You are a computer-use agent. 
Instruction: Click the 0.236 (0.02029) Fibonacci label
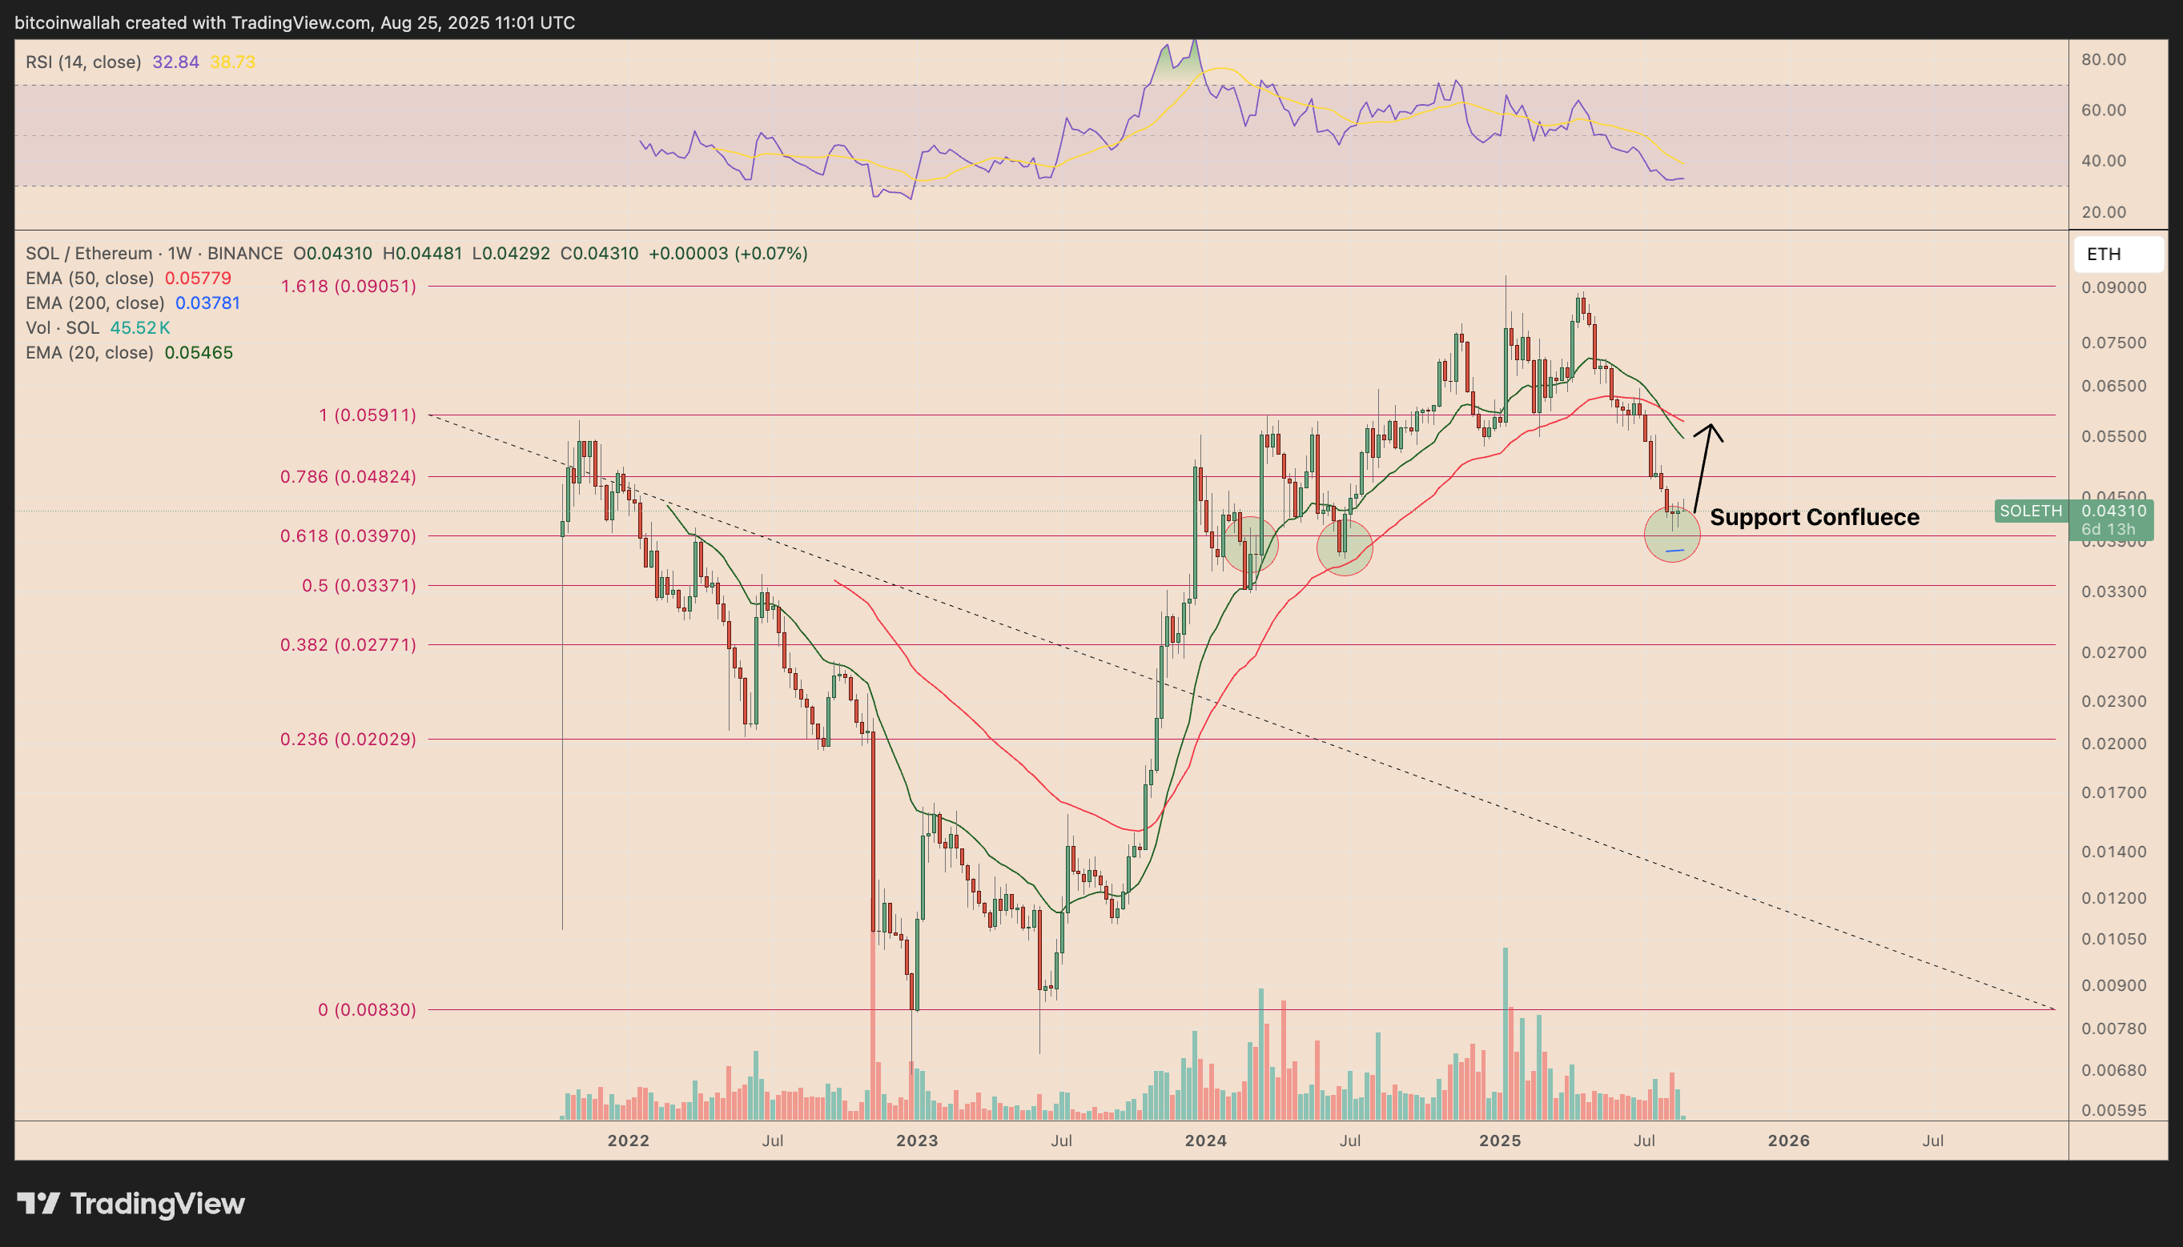[x=348, y=739]
